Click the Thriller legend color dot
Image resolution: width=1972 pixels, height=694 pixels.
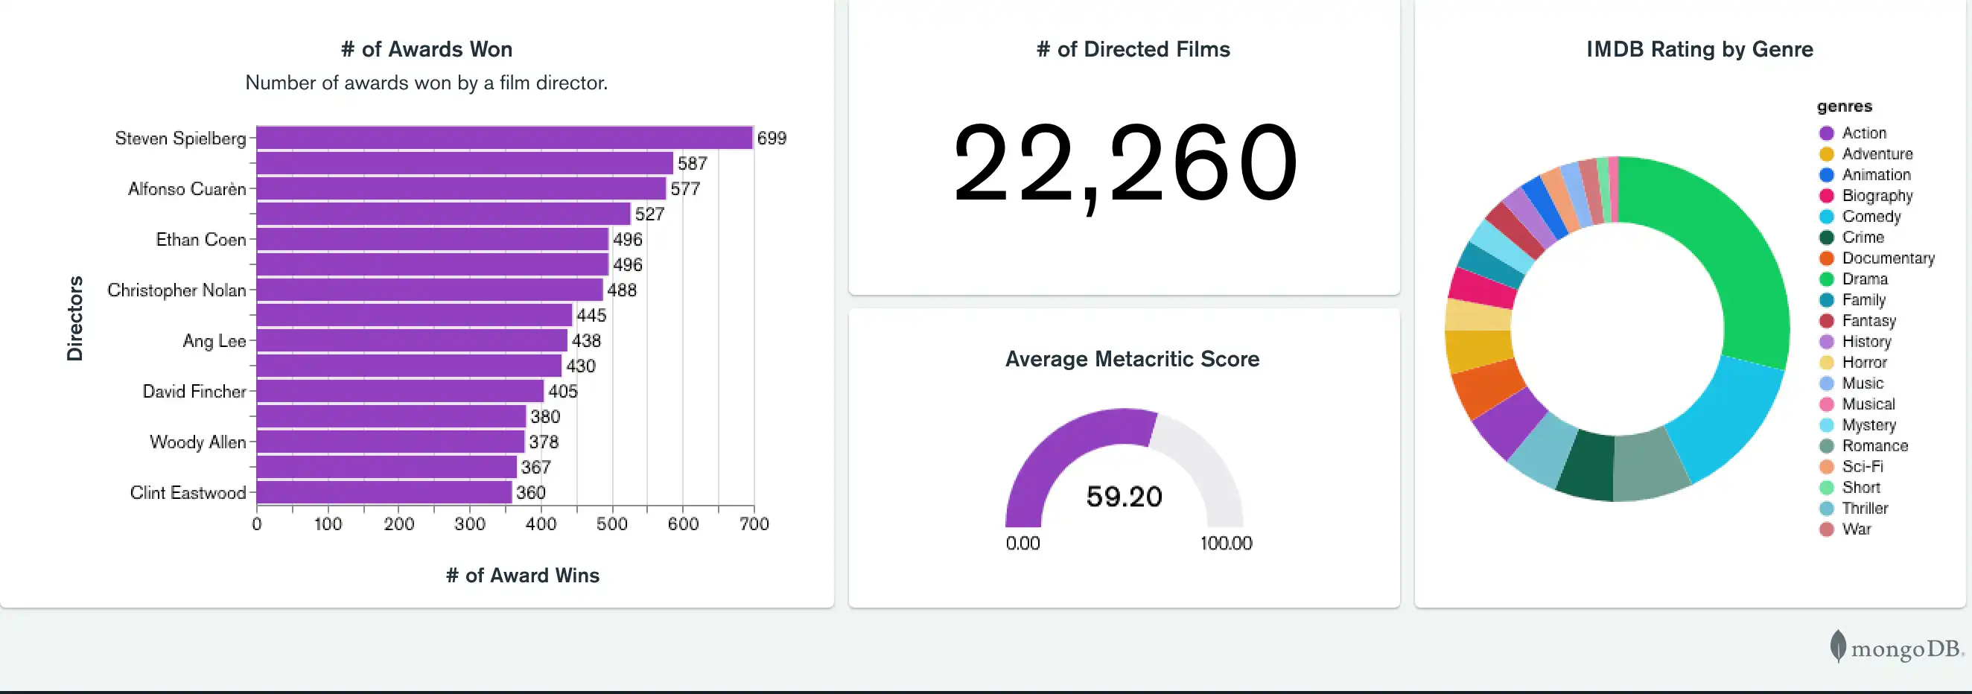(1828, 508)
